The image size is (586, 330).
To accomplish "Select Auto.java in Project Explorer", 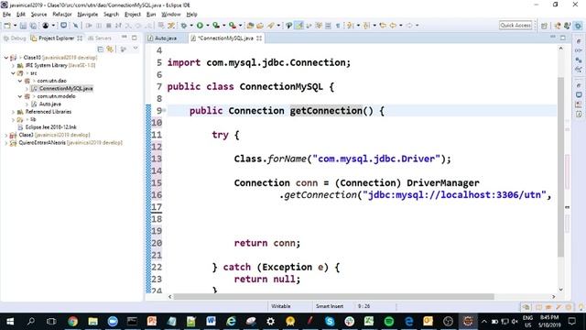I will coord(50,104).
